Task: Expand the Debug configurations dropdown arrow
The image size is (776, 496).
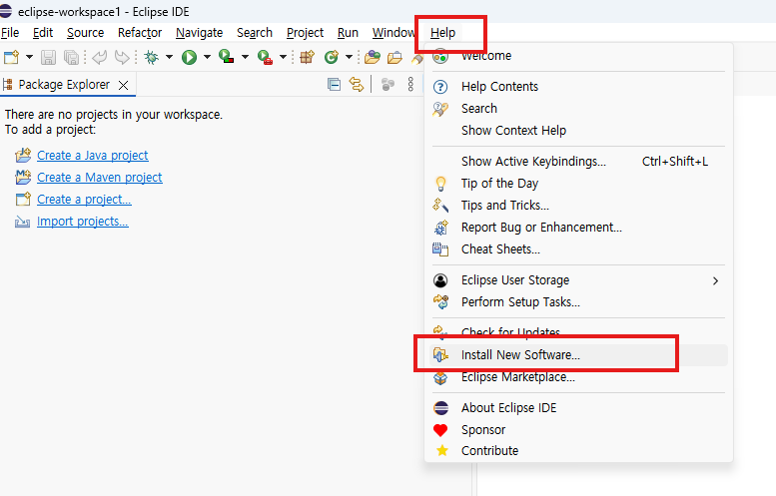Action: tap(169, 57)
